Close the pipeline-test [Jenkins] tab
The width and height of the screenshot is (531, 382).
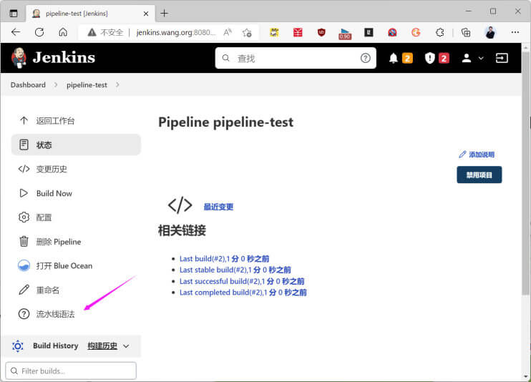point(146,14)
